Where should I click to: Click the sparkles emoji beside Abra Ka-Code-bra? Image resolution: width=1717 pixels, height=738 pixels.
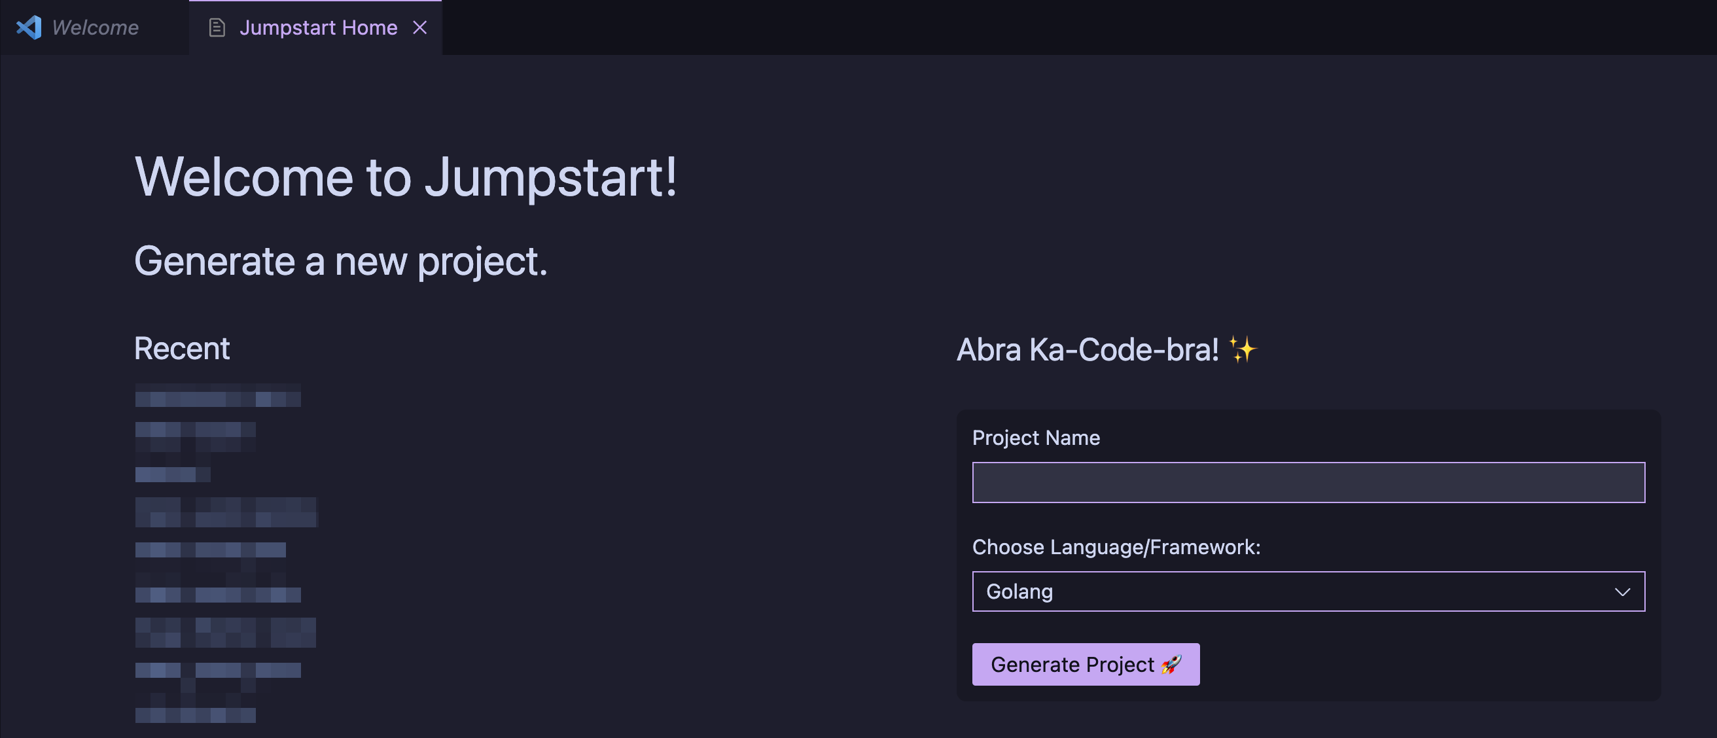[1242, 349]
